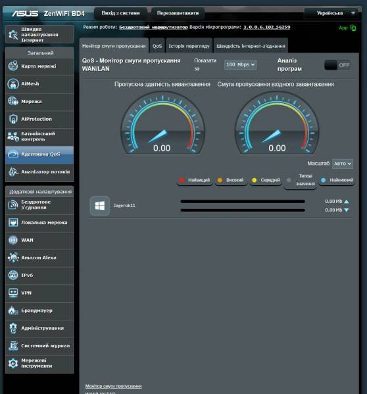Click the Системний журнал notepad icon
This screenshot has width=367, height=394.
[x=13, y=346]
